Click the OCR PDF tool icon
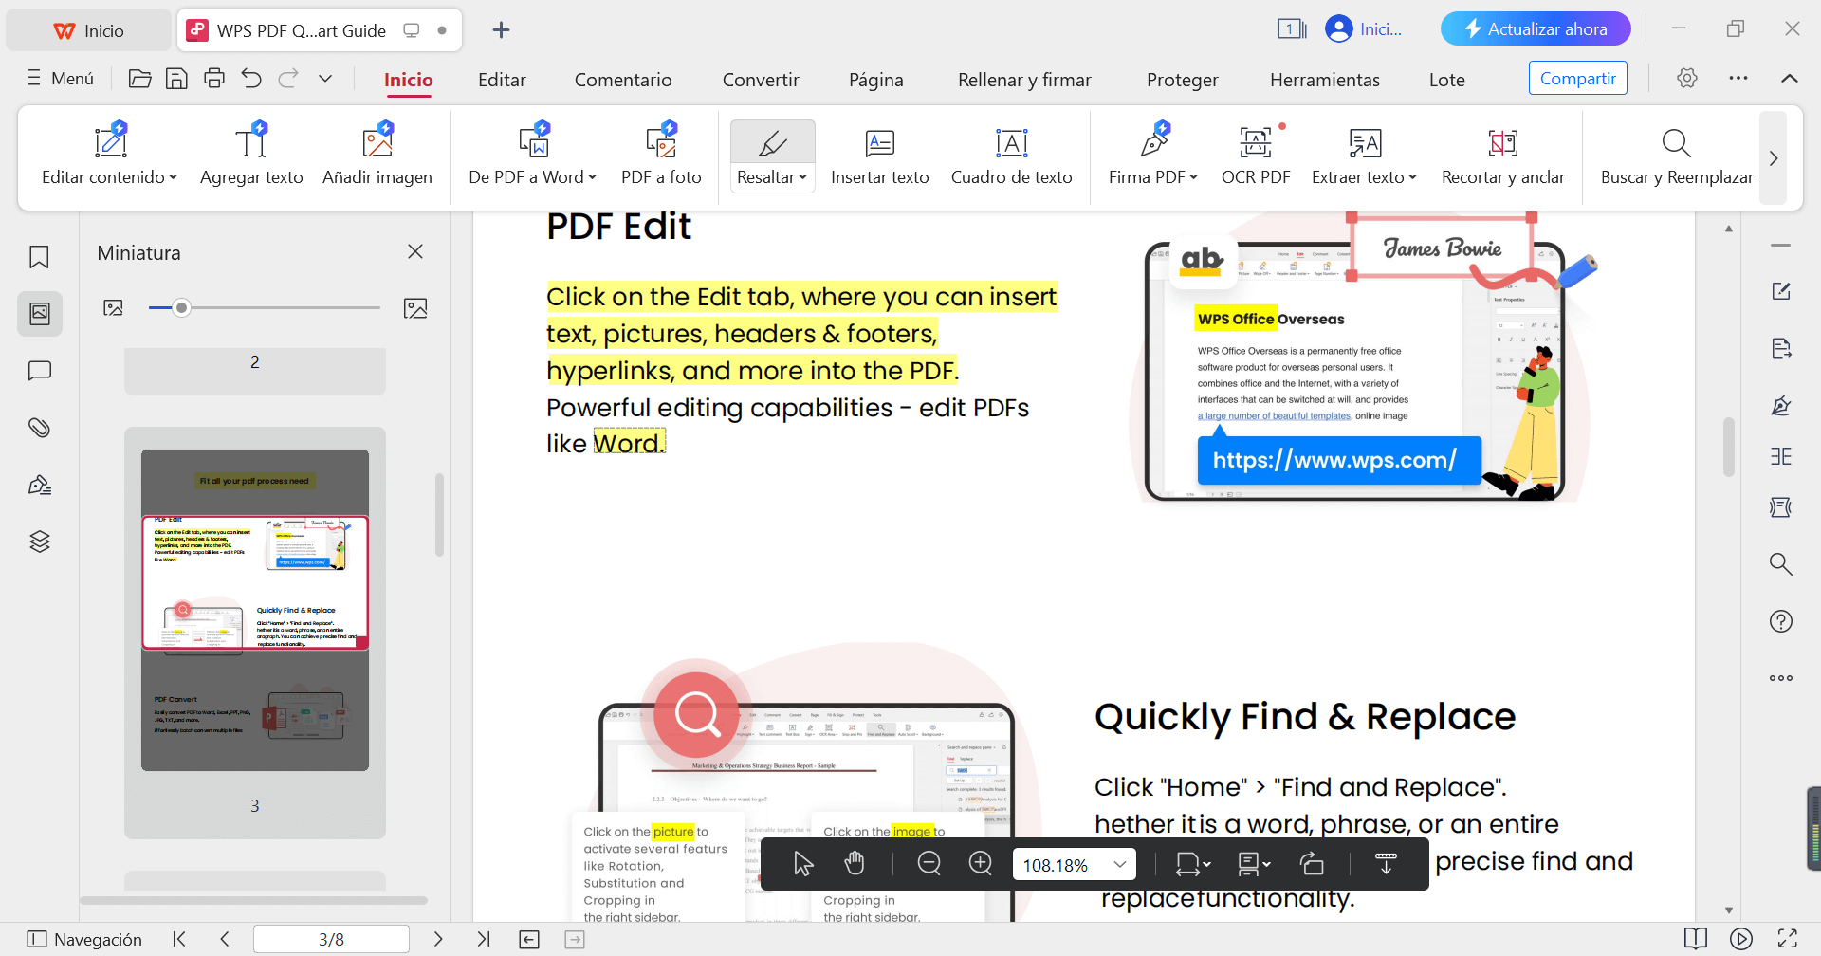The image size is (1821, 956). point(1255,144)
